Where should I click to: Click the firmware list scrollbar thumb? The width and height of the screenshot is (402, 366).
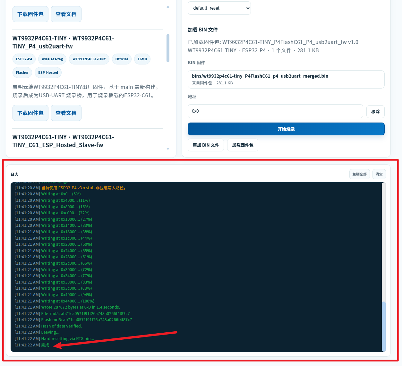click(168, 48)
